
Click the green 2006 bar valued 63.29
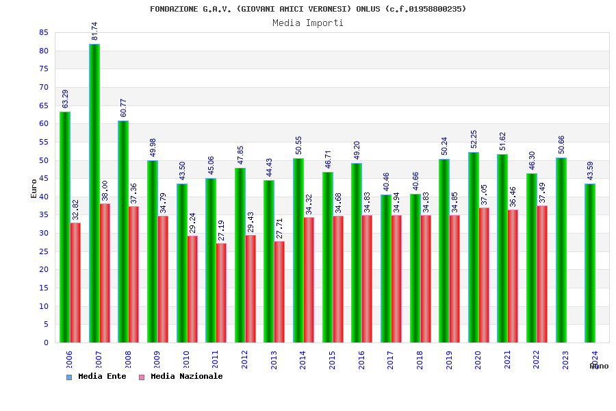pos(65,227)
